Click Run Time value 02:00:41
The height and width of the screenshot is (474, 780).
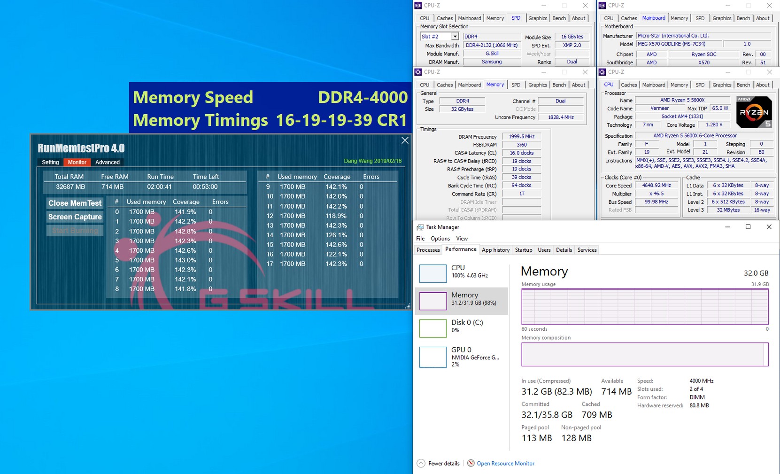[x=159, y=186]
